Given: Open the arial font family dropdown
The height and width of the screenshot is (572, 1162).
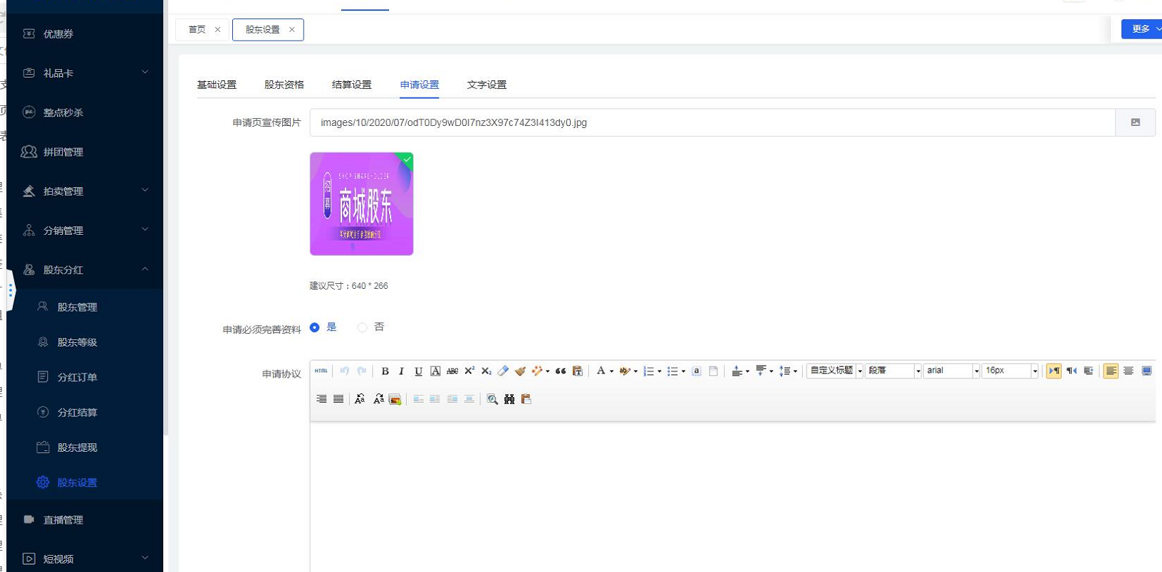Looking at the screenshot, I should point(977,371).
